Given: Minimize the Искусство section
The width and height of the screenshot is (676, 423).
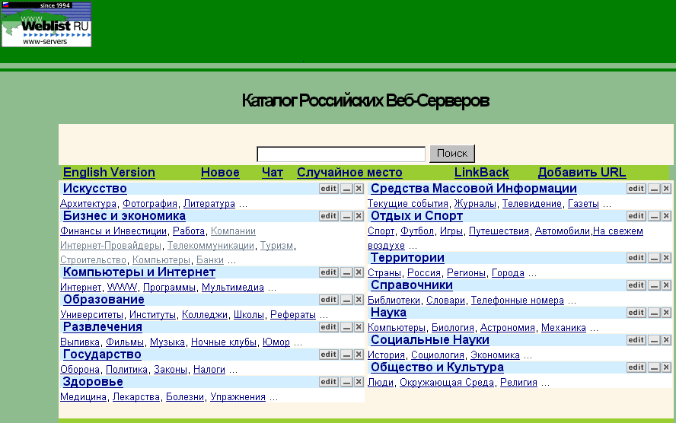Looking at the screenshot, I should coord(346,189).
